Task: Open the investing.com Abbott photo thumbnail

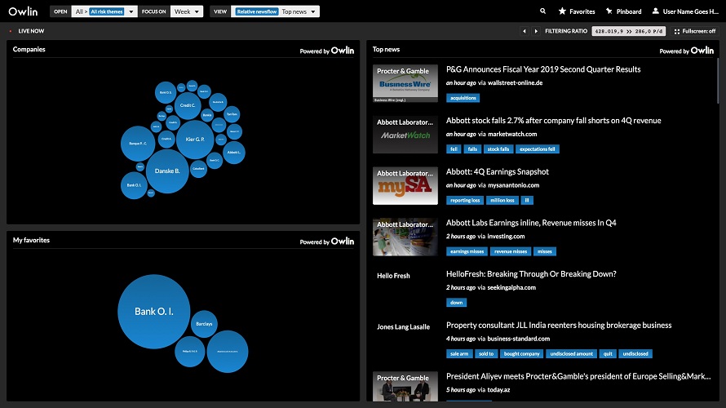Action: tap(405, 237)
